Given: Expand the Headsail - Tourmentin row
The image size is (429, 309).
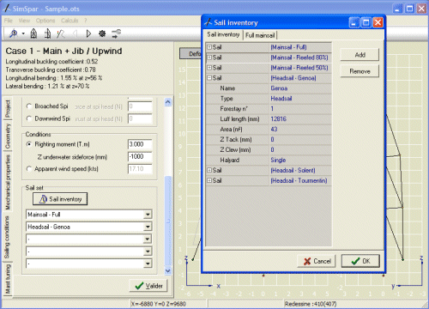Looking at the screenshot, I should tap(209, 180).
